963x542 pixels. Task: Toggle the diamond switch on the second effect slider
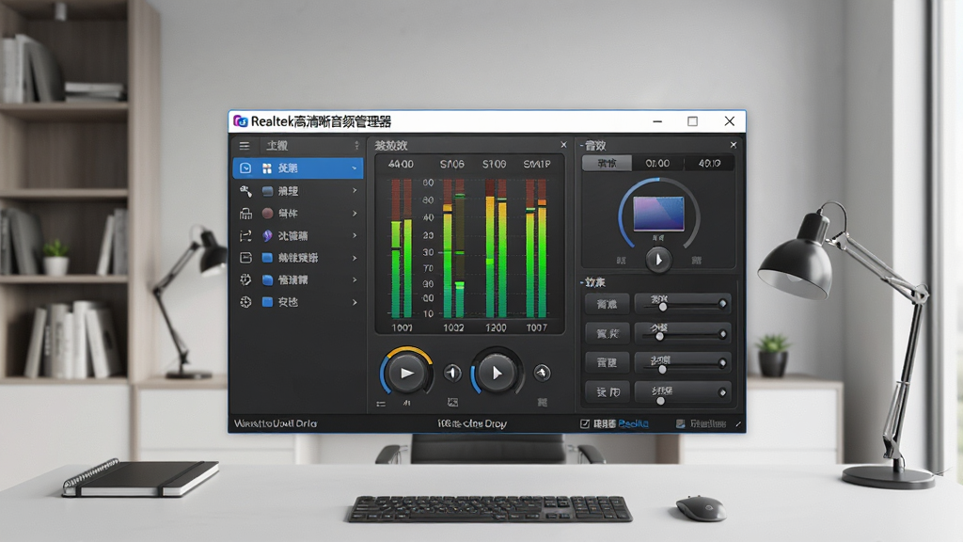pos(723,334)
